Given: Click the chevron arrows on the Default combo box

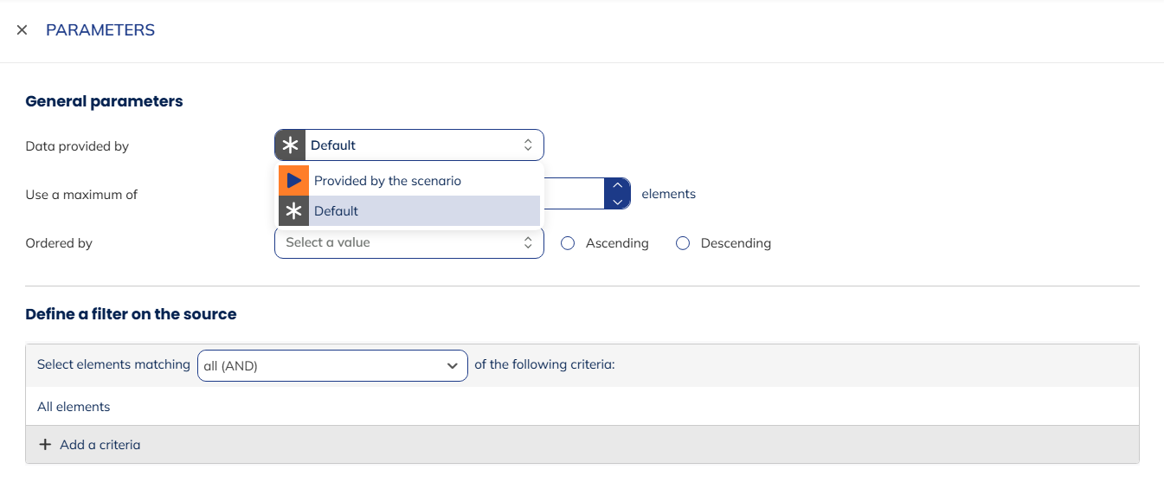Looking at the screenshot, I should tap(528, 145).
